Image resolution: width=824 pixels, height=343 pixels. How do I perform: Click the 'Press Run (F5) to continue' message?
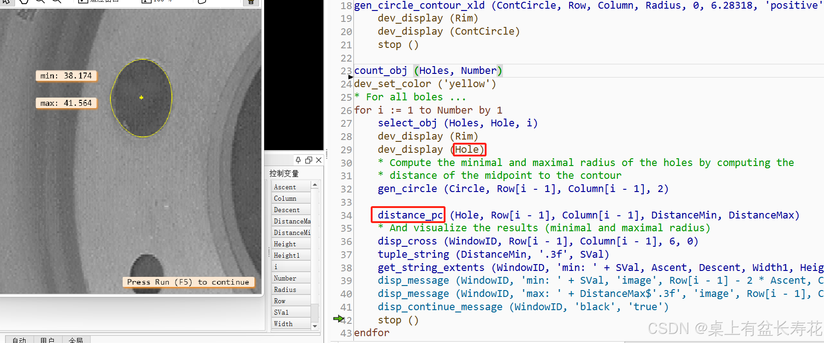tap(188, 282)
